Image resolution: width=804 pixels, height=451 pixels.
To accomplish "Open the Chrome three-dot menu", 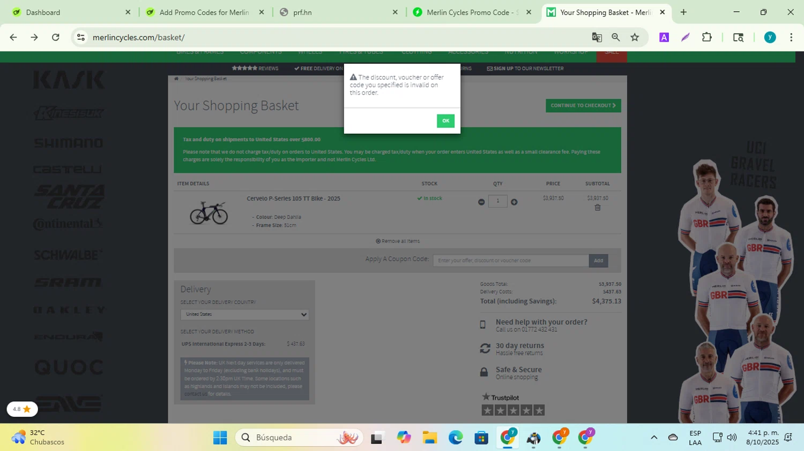I will pyautogui.click(x=791, y=37).
